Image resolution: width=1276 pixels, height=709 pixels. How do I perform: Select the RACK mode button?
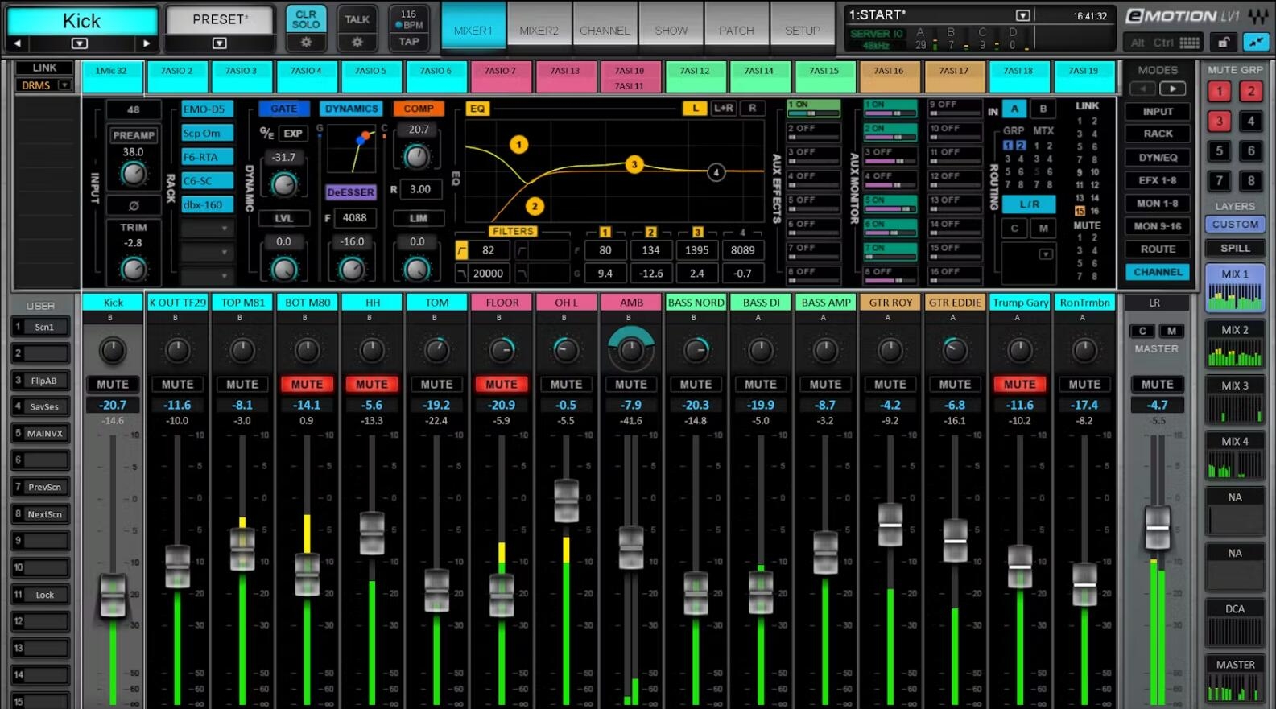click(1158, 134)
